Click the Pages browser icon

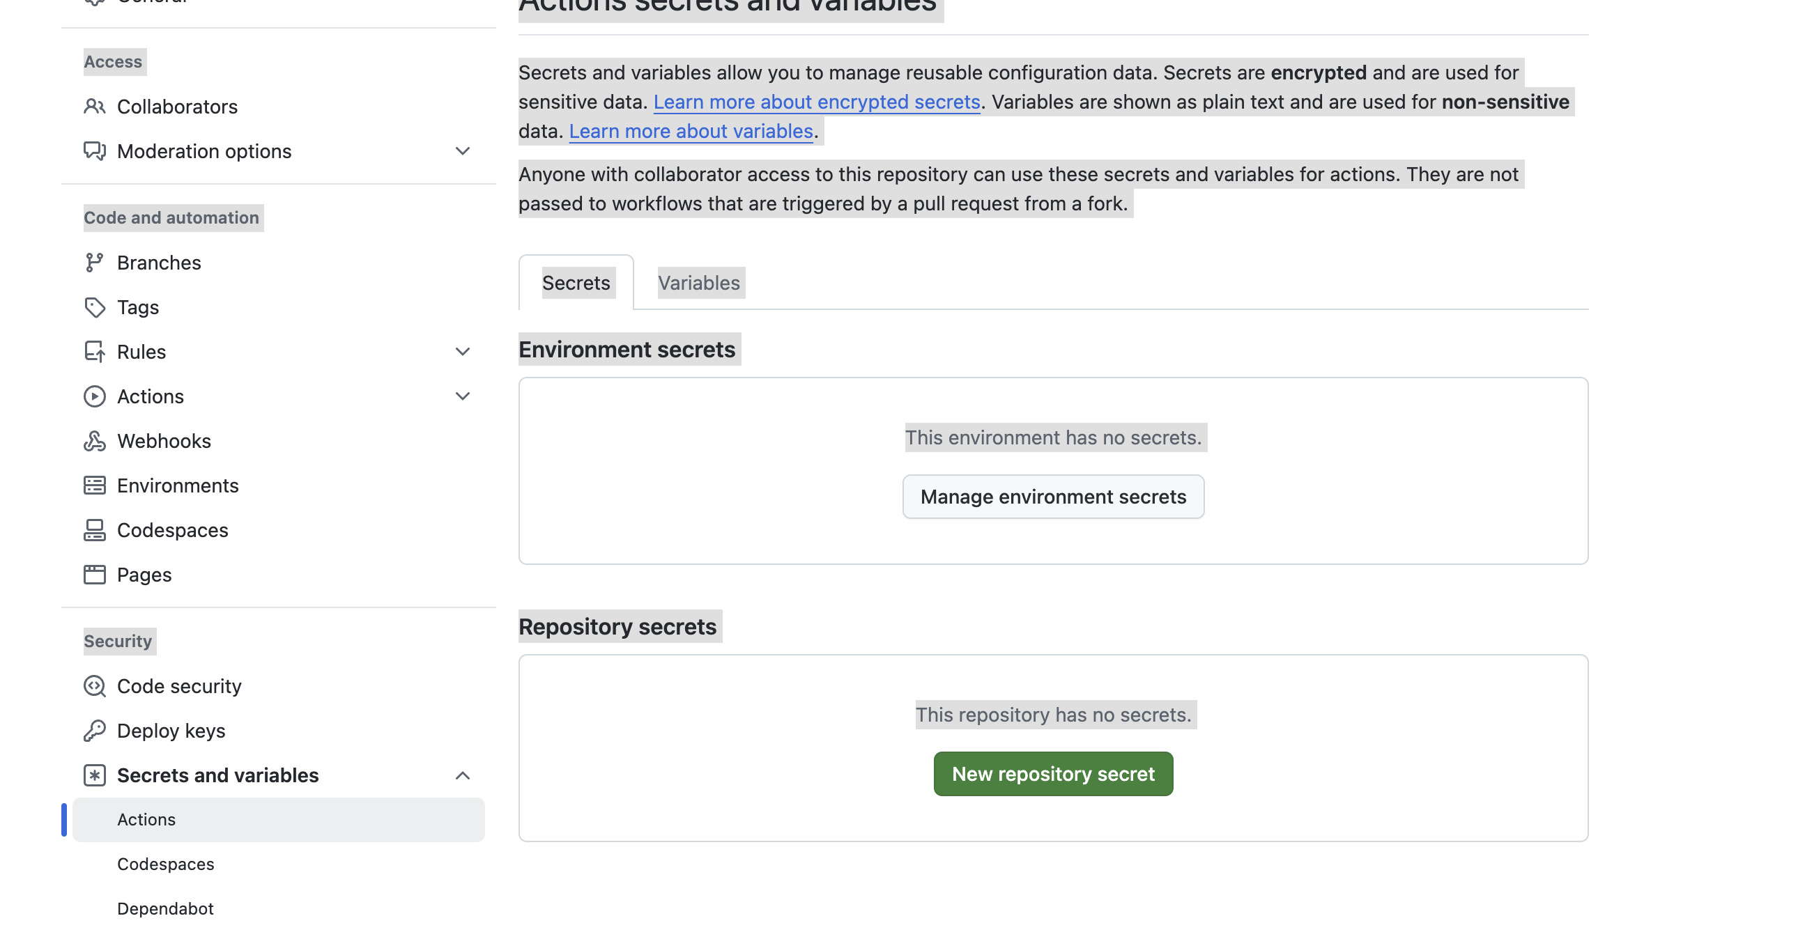click(x=95, y=575)
